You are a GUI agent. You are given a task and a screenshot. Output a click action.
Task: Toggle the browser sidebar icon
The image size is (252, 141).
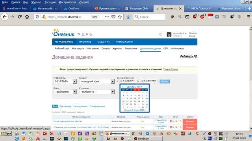coord(187,17)
